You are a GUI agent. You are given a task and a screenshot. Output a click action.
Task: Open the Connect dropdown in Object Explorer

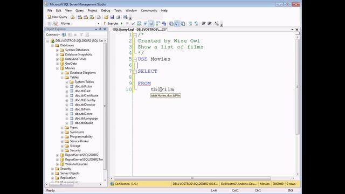pyautogui.click(x=53, y=34)
